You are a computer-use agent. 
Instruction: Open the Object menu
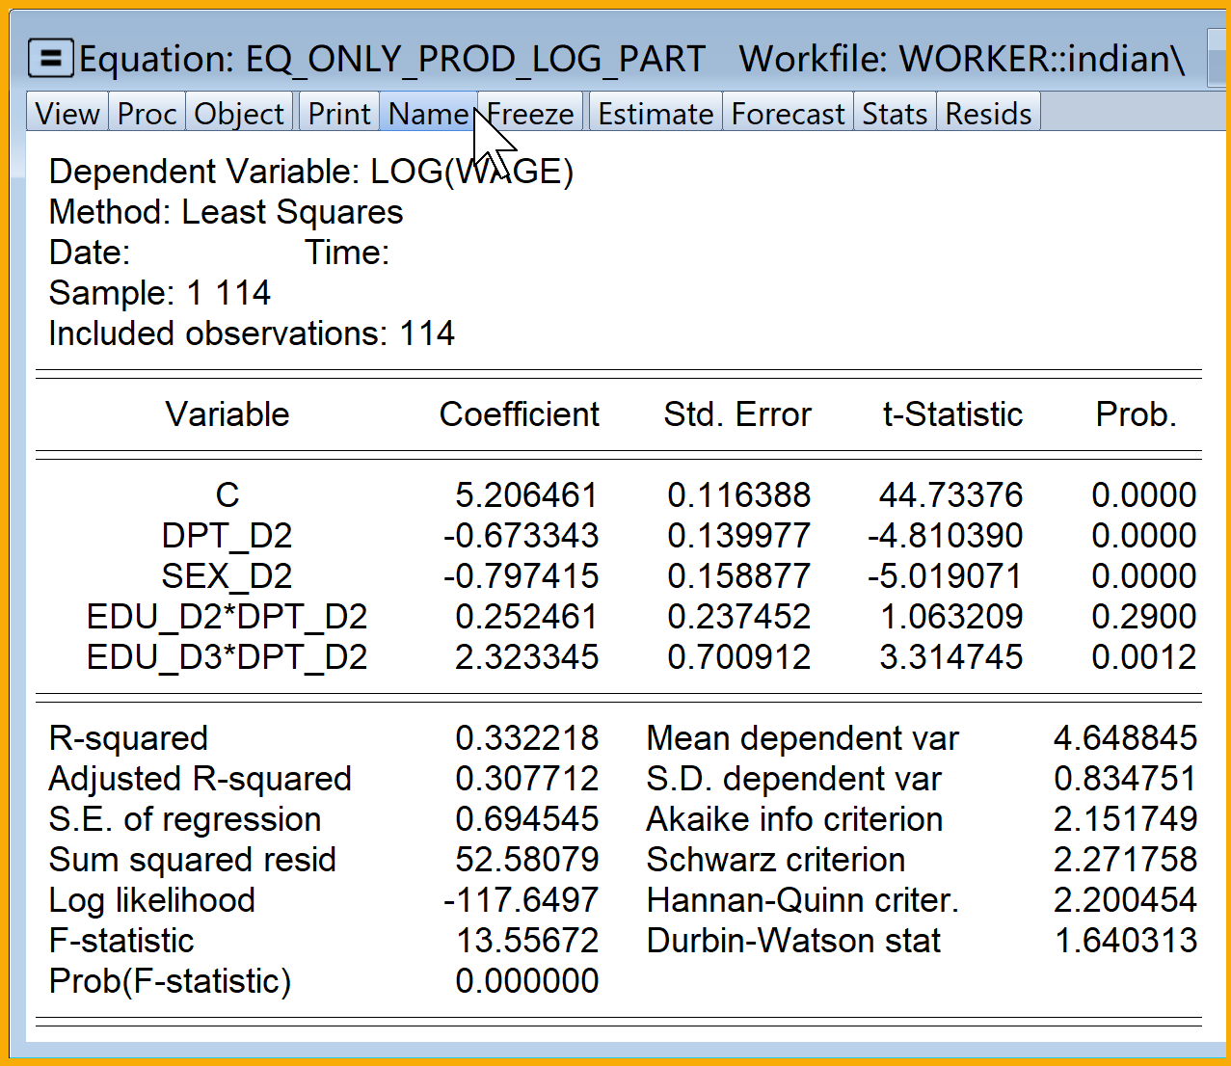pyautogui.click(x=239, y=114)
